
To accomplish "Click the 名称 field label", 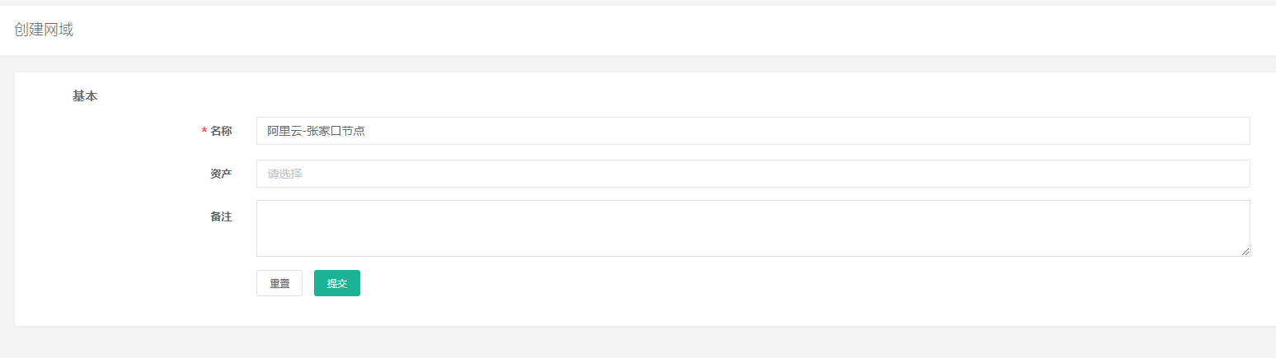I will pyautogui.click(x=221, y=131).
